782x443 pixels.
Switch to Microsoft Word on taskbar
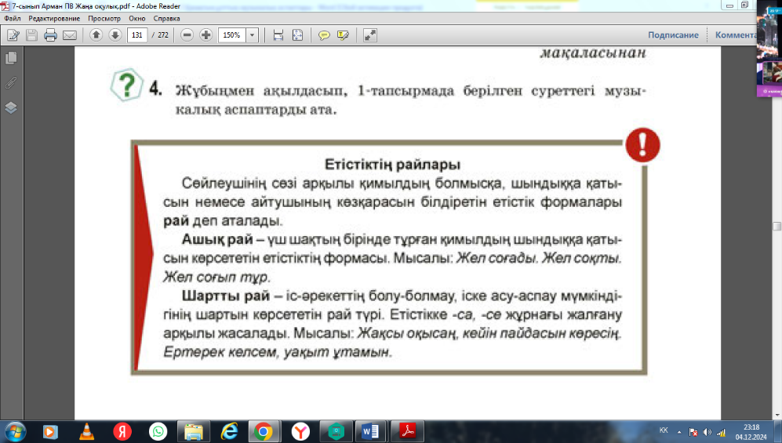coord(370,431)
